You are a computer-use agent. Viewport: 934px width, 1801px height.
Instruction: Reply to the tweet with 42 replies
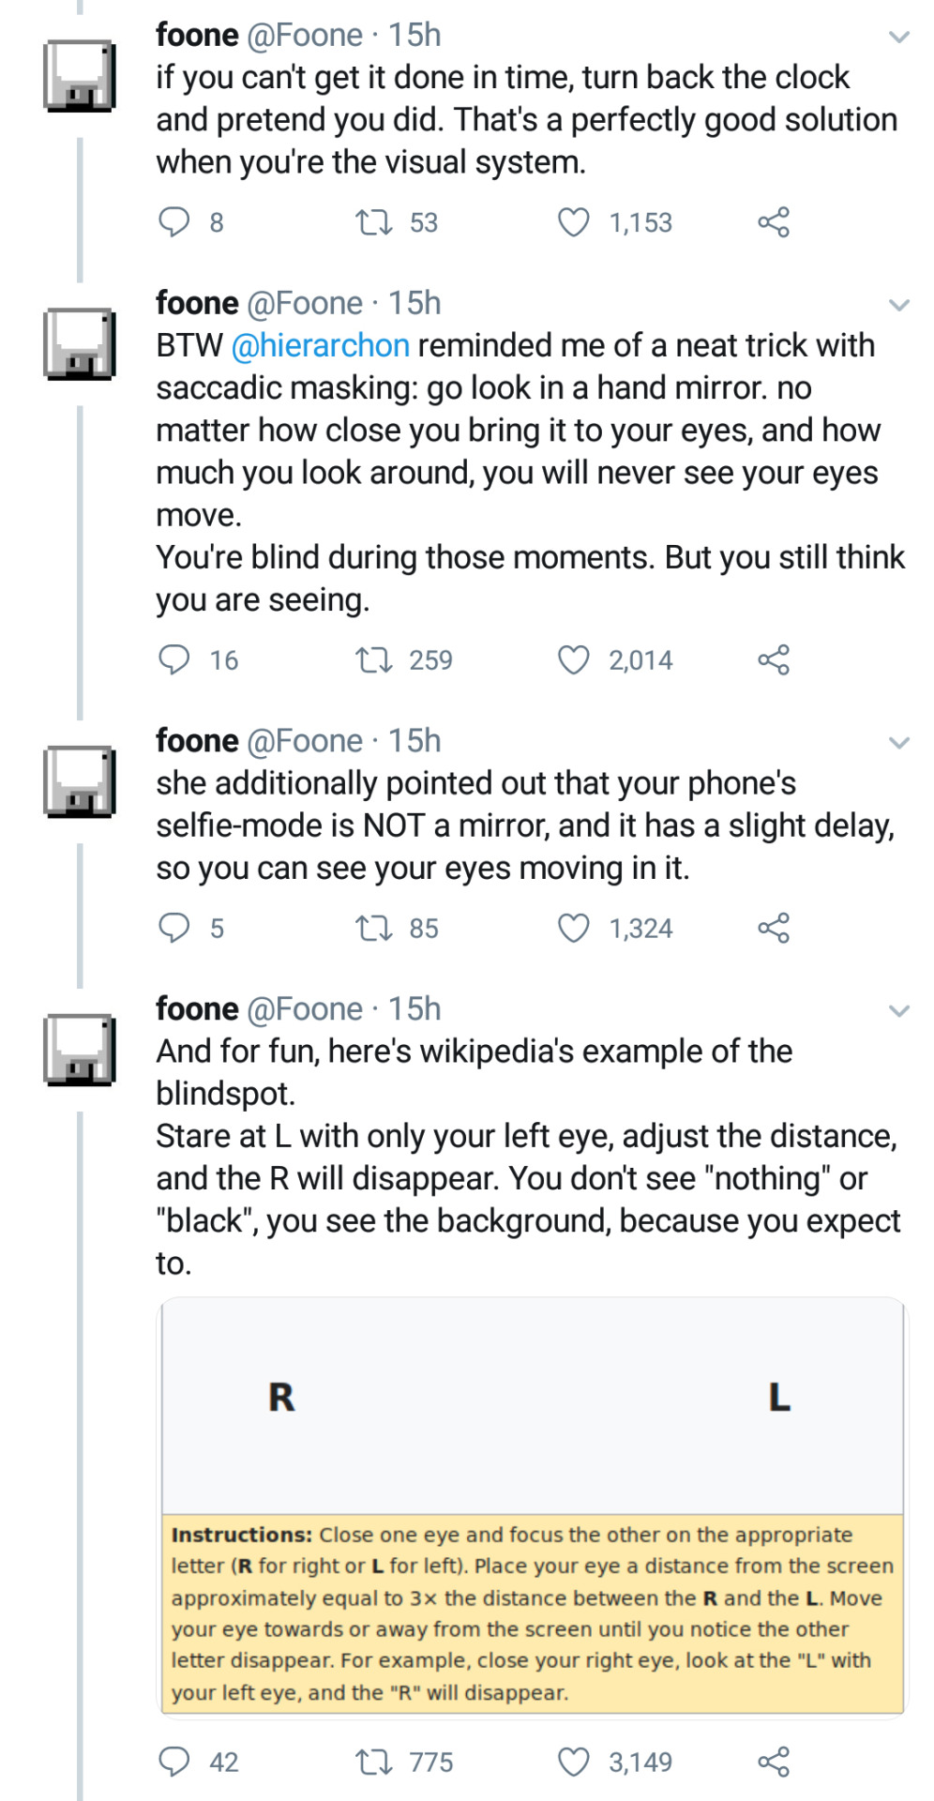174,1762
